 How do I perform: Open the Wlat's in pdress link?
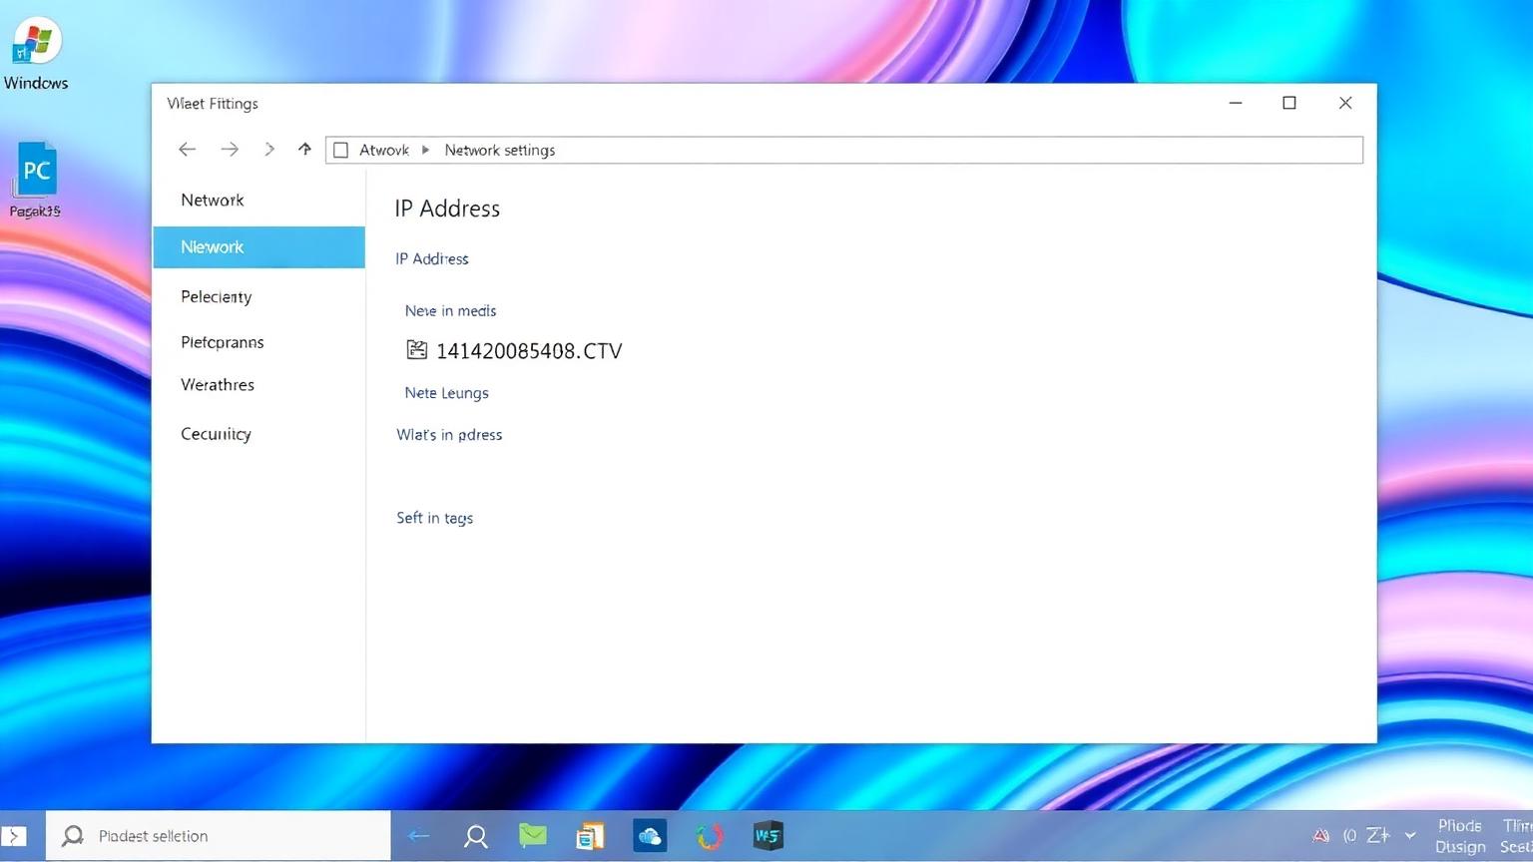[x=449, y=435]
